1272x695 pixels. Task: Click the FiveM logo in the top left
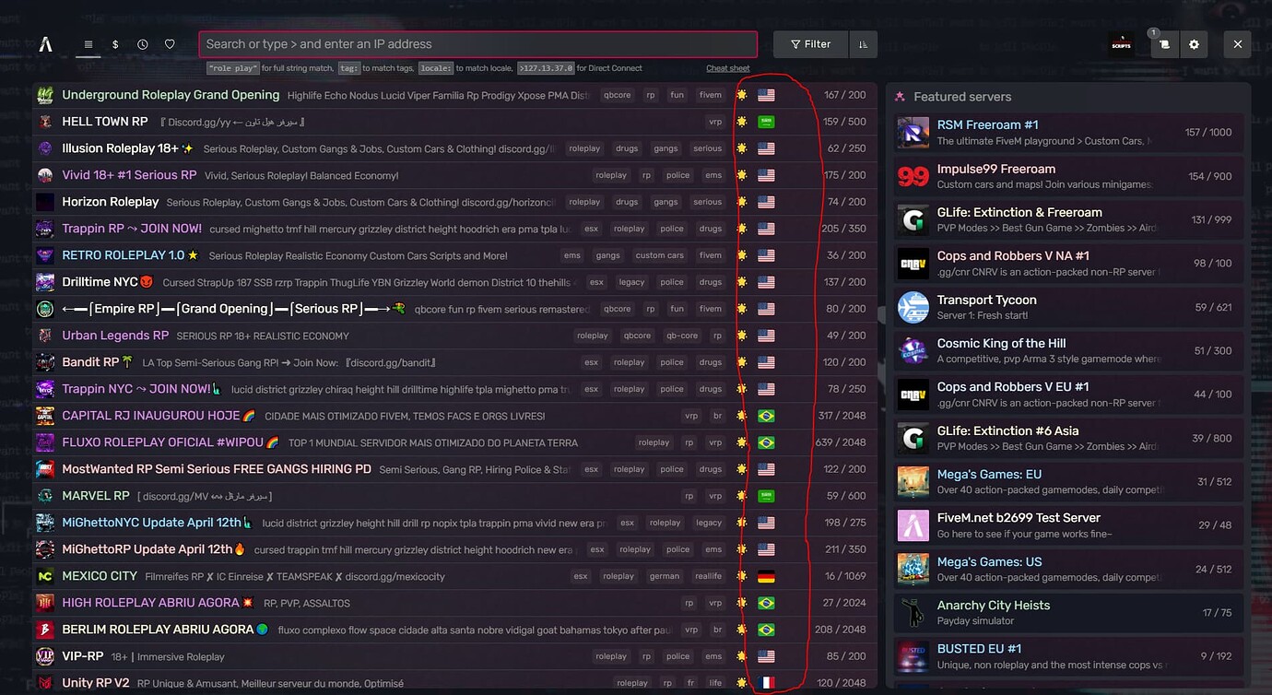pyautogui.click(x=45, y=43)
